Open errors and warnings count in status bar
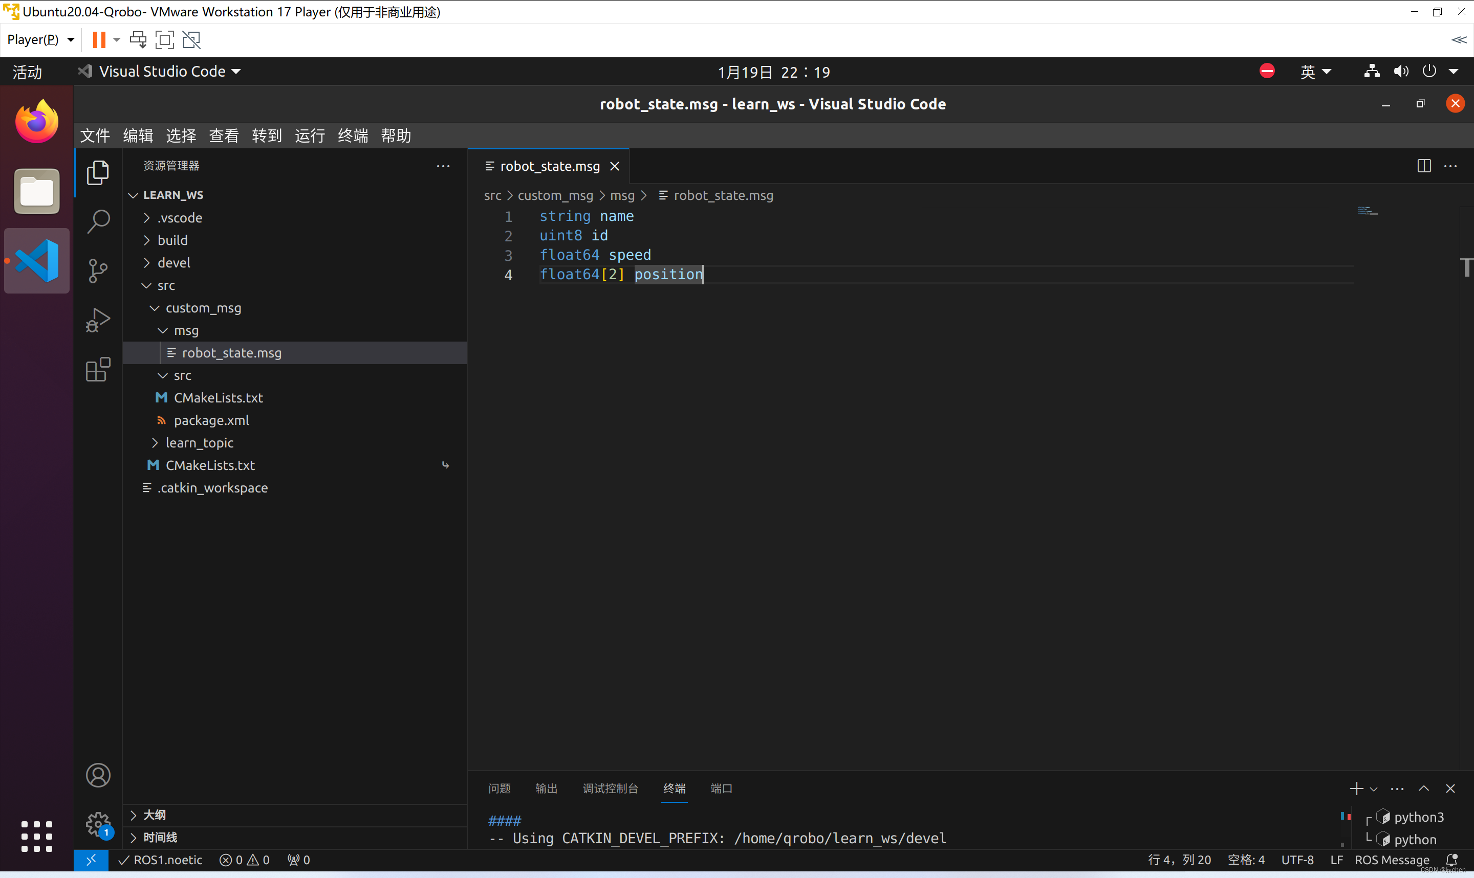The image size is (1474, 878). (245, 860)
